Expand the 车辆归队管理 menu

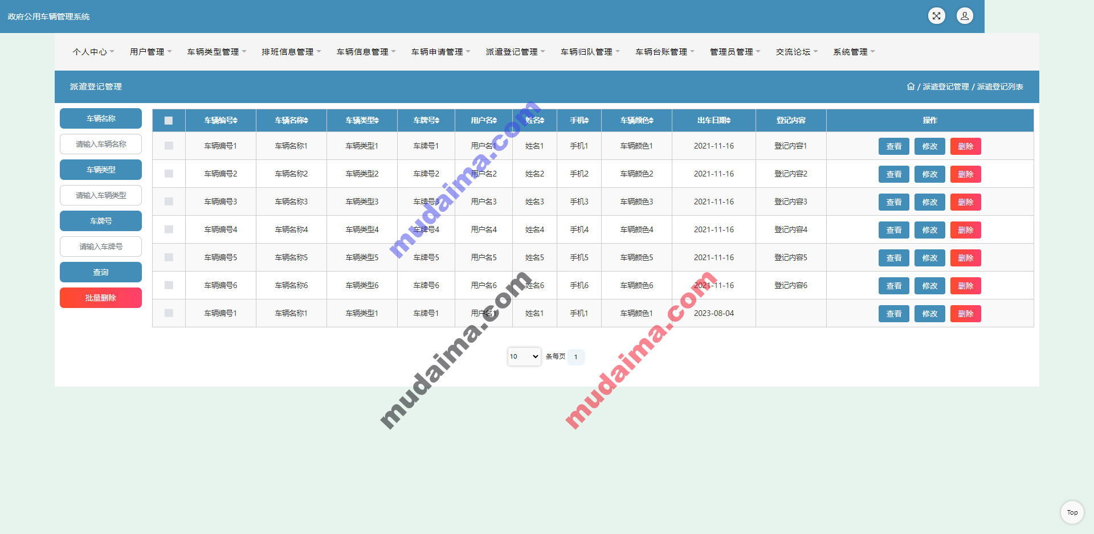(590, 52)
